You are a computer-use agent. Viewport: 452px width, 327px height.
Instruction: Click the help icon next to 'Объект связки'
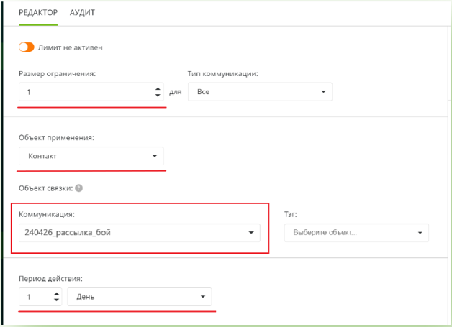coord(78,188)
